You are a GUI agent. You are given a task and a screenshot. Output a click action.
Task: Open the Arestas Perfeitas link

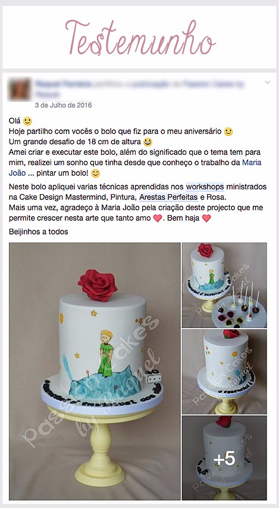click(168, 197)
